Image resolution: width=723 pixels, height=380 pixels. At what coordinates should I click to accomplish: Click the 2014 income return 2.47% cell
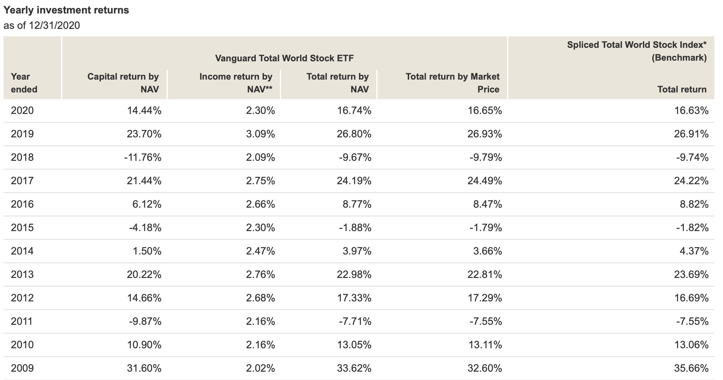(x=260, y=251)
